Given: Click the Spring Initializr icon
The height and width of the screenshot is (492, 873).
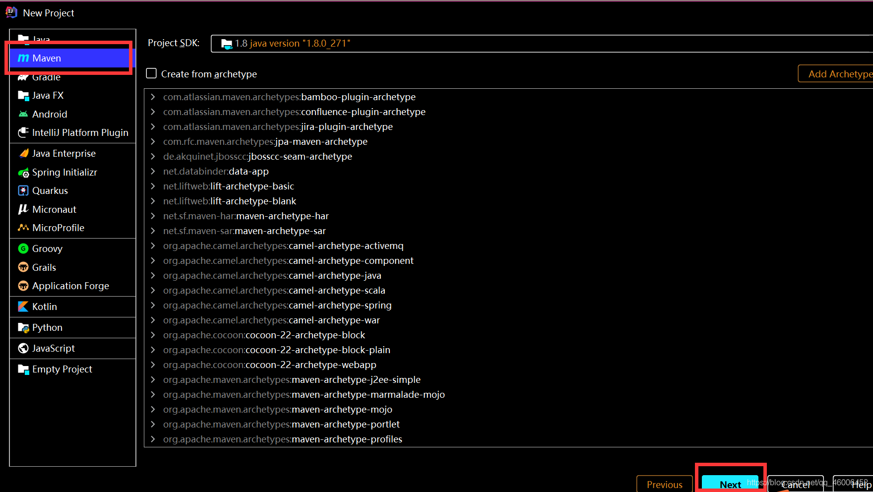Looking at the screenshot, I should click(23, 172).
